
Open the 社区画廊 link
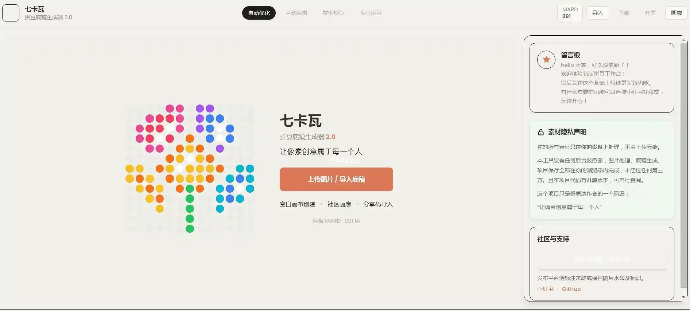coord(339,204)
